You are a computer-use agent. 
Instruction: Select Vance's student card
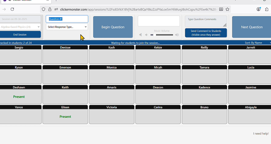coord(20,114)
